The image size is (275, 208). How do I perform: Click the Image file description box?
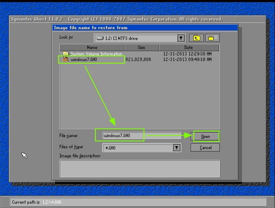pyautogui.click(x=140, y=169)
